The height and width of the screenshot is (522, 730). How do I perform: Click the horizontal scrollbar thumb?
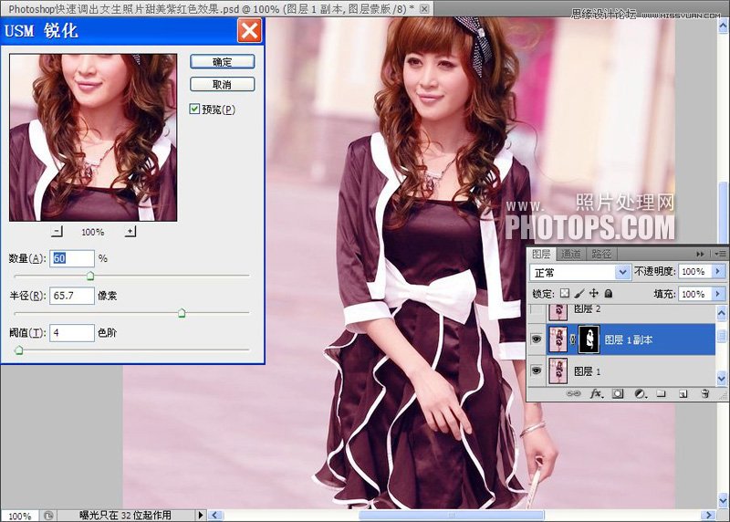coord(451,515)
